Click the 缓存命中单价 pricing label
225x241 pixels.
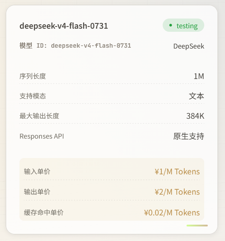pyautogui.click(x=44, y=213)
